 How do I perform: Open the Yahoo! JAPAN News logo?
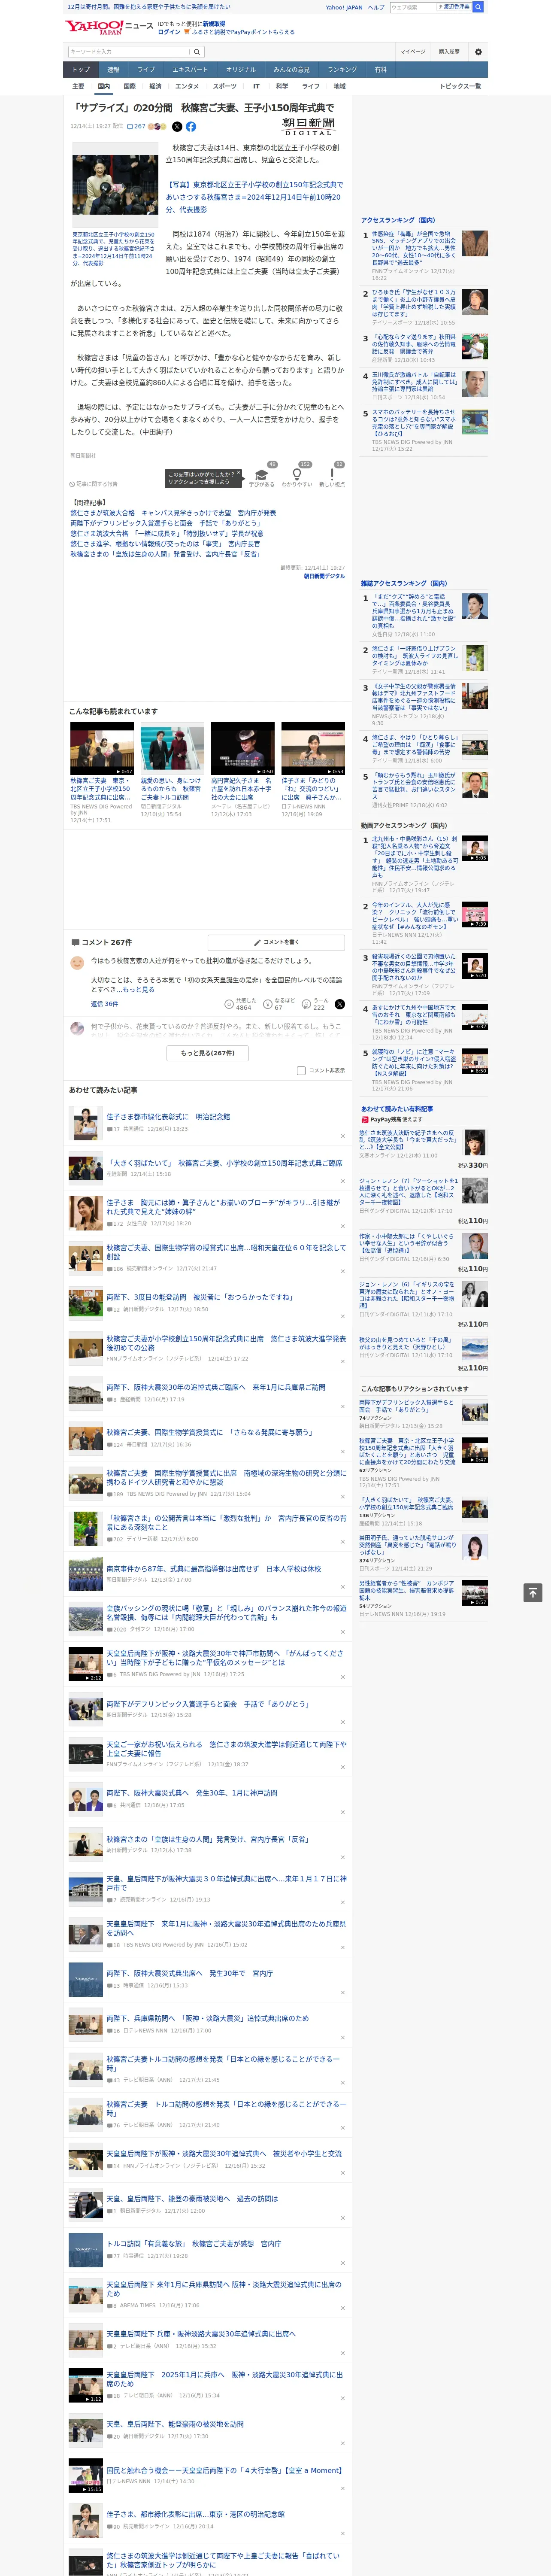[x=109, y=27]
